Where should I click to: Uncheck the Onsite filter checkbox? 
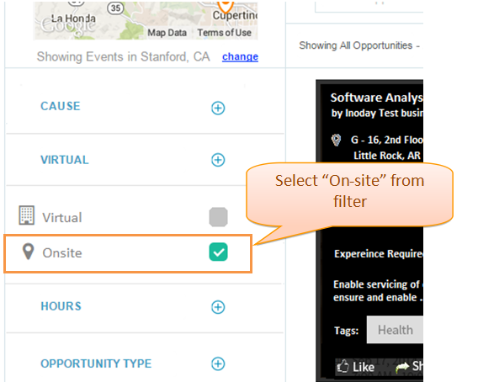coord(218,252)
